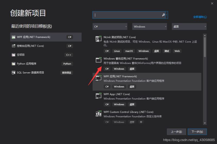Click Web tag under NUnit template

point(177,51)
